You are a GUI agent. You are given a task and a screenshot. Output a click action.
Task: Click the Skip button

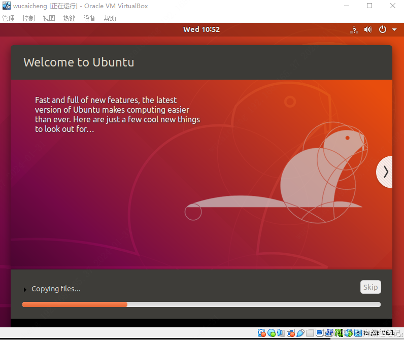tap(371, 287)
